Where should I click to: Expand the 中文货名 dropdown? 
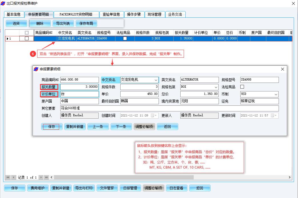[x=156, y=80]
